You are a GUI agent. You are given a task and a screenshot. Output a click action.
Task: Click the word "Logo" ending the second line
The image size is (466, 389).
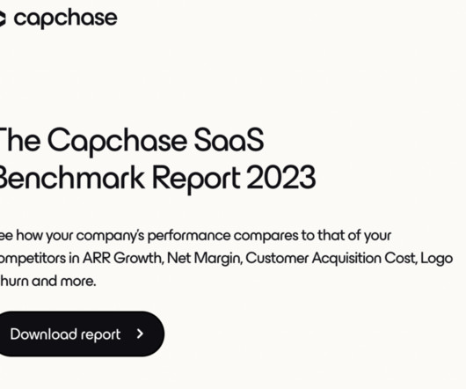pyautogui.click(x=437, y=259)
